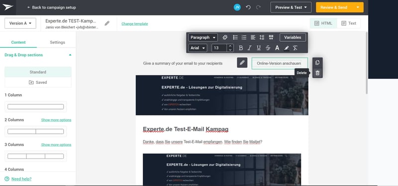Click the Bold formatting icon
Image resolution: width=398 pixels, height=186 pixels.
point(241,48)
